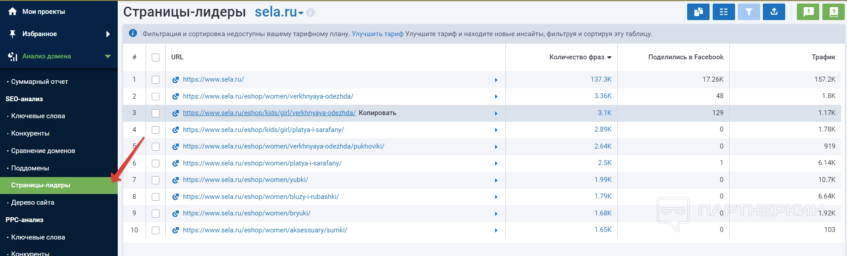This screenshot has width=847, height=256.
Task: Select Дерево сайта in the sidebar
Action: coord(33,202)
